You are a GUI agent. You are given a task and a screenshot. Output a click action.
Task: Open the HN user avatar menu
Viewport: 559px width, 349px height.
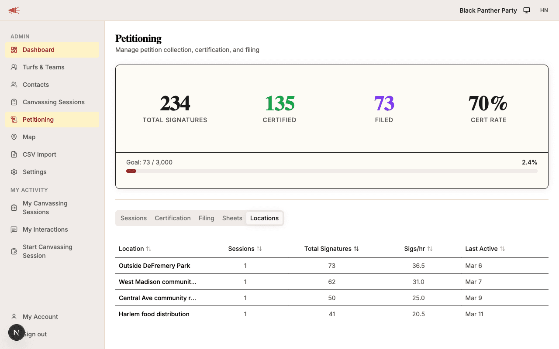pos(544,10)
